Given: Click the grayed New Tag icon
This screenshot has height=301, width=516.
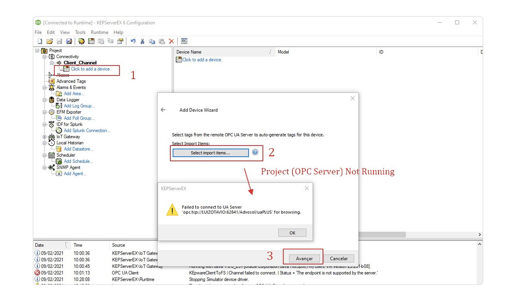Looking at the screenshot, I should click(x=111, y=41).
